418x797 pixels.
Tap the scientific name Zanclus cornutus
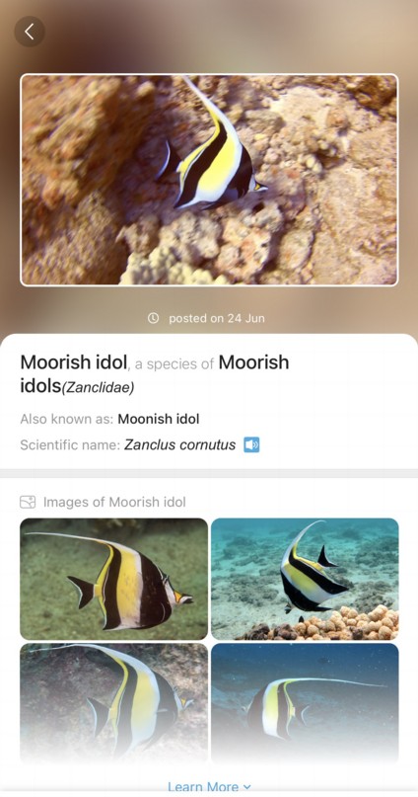180,444
